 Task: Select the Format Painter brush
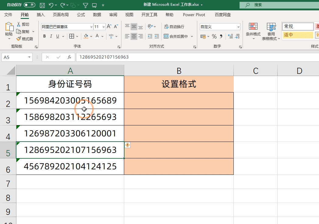pyautogui.click(x=19, y=39)
